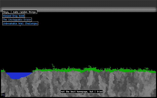Click the word 'Challenges' in the third link
Viewport: 157px width, 98px height.
pyautogui.click(x=31, y=23)
